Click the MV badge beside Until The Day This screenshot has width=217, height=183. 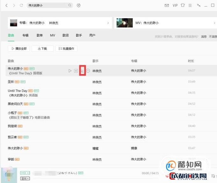point(36,91)
